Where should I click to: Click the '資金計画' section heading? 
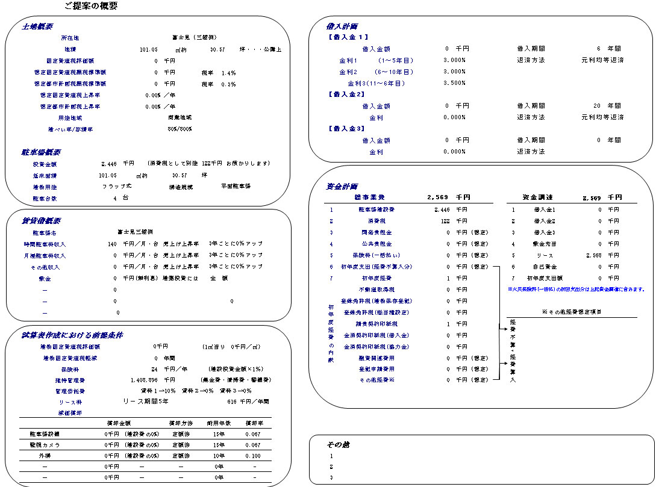tap(342, 187)
